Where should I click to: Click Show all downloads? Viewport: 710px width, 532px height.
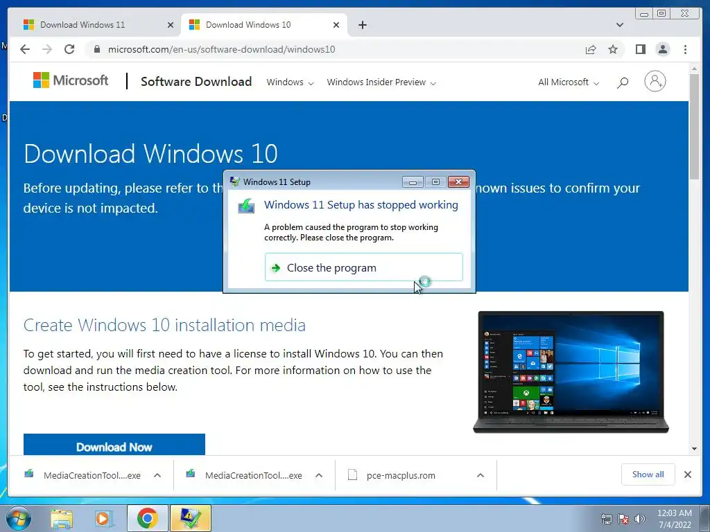click(x=648, y=474)
